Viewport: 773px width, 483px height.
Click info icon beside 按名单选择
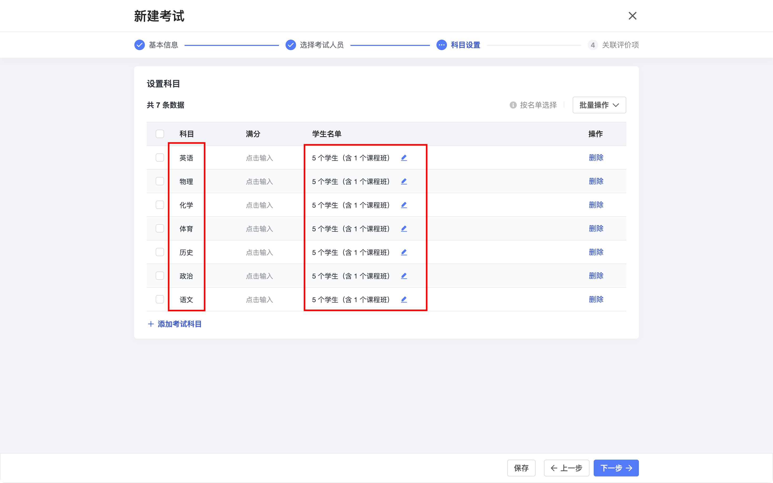[x=513, y=105]
